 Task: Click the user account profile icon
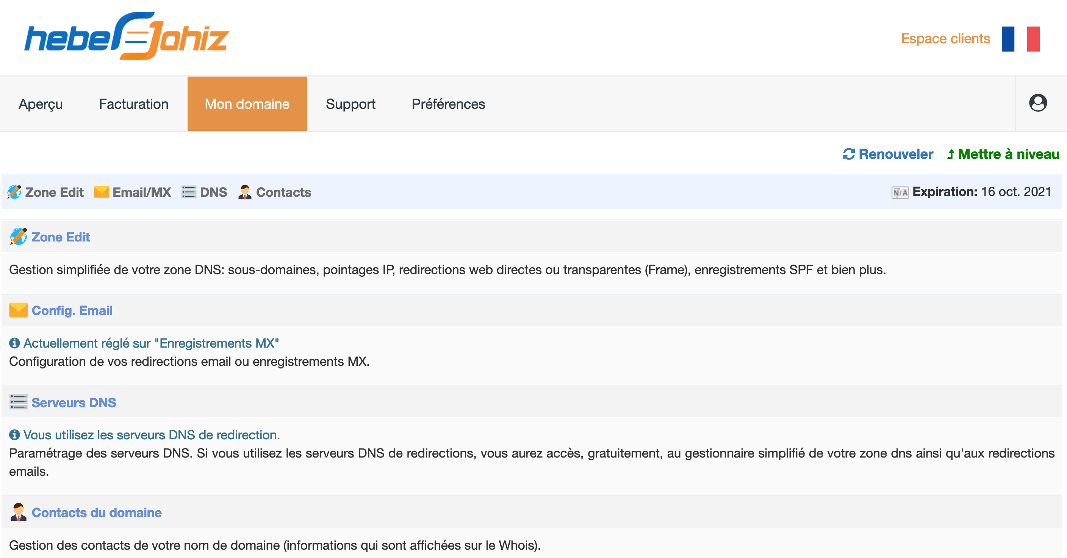coord(1037,103)
